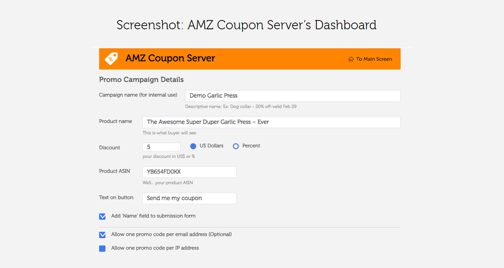Click the 'Well... your product ASIN' hint
This screenshot has width=504, height=268.
tap(168, 183)
